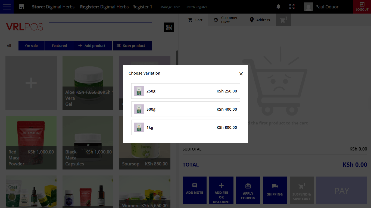
Task: Toggle fullscreen mode icon
Action: (x=292, y=7)
